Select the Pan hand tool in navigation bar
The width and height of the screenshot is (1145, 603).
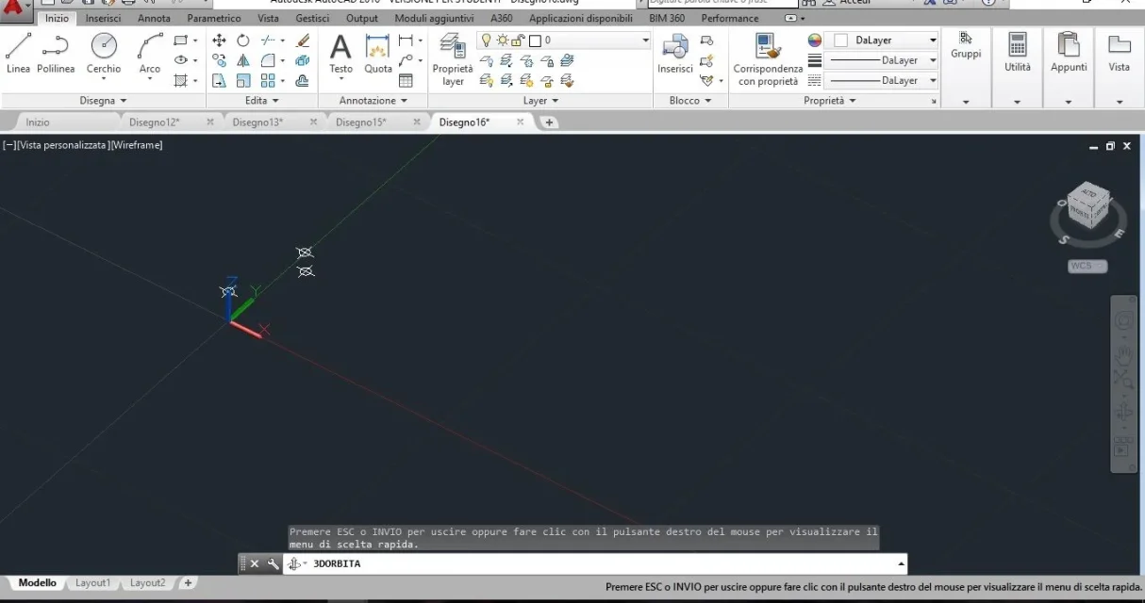coord(1122,356)
